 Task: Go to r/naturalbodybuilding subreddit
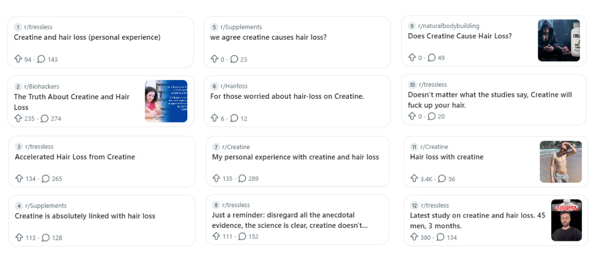click(448, 26)
